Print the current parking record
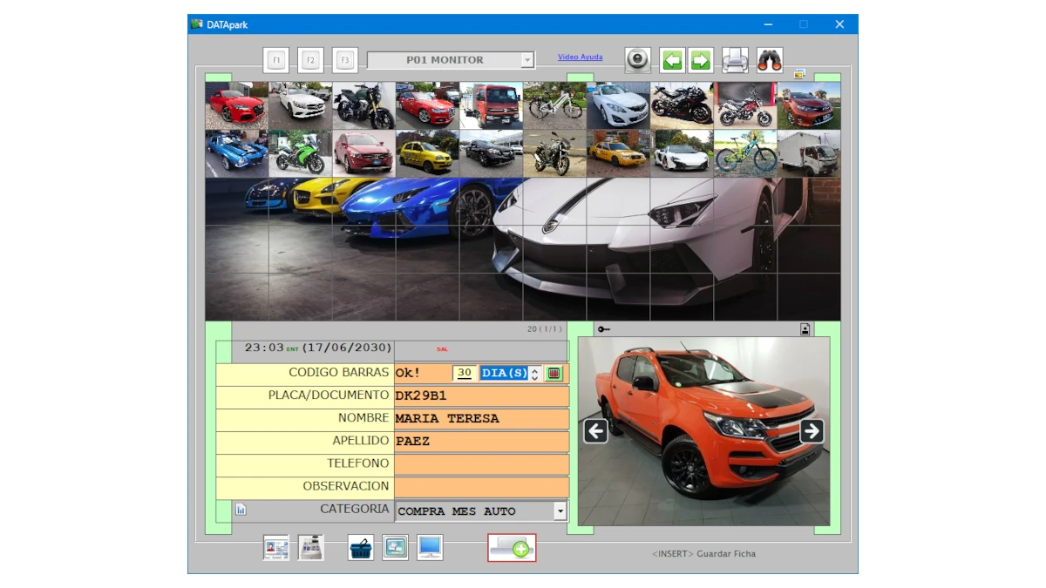This screenshot has width=1046, height=588. 735,57
